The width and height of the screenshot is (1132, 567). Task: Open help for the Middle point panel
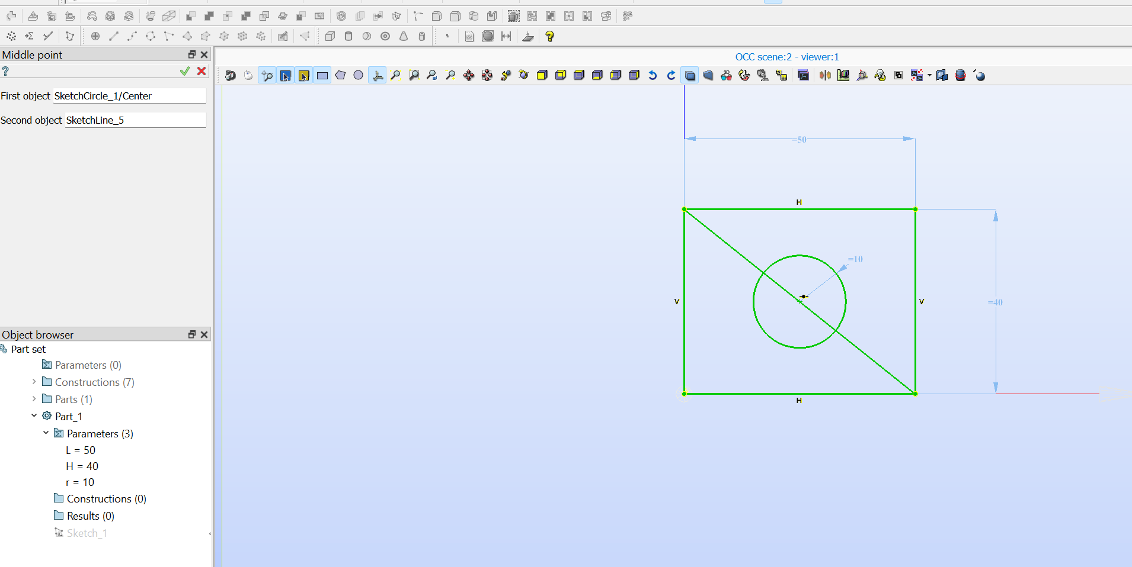click(x=5, y=71)
